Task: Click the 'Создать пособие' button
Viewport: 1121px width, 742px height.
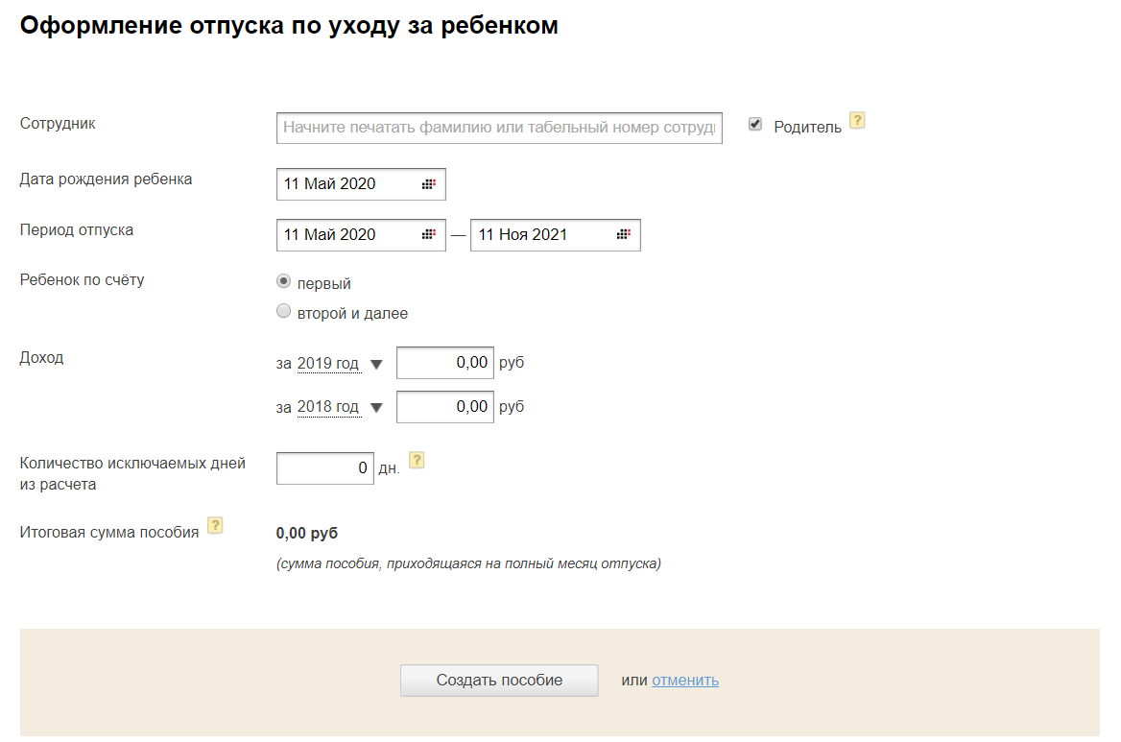Action: [x=499, y=680]
